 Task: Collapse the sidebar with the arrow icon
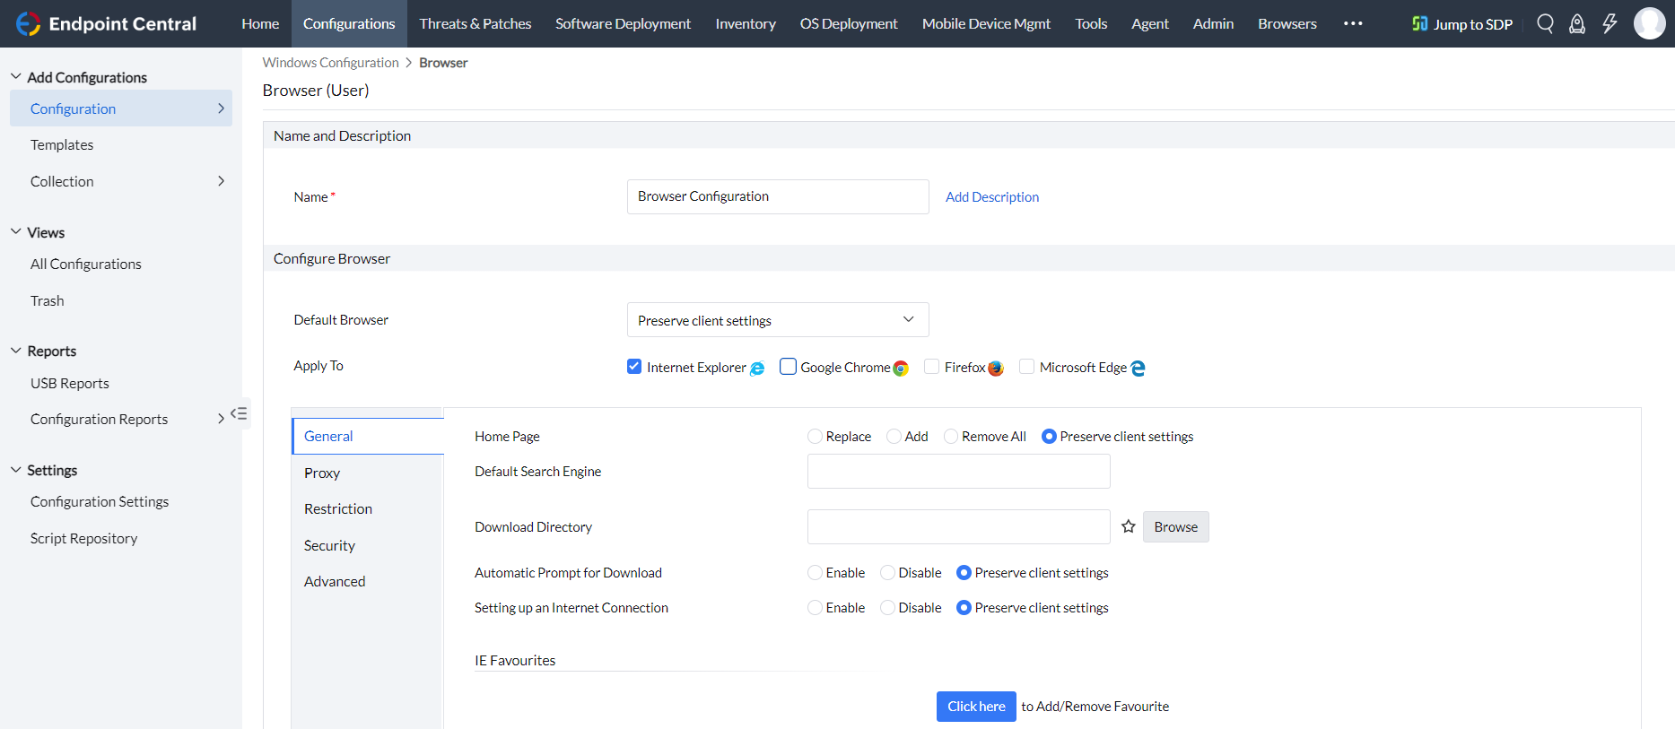pos(239,413)
